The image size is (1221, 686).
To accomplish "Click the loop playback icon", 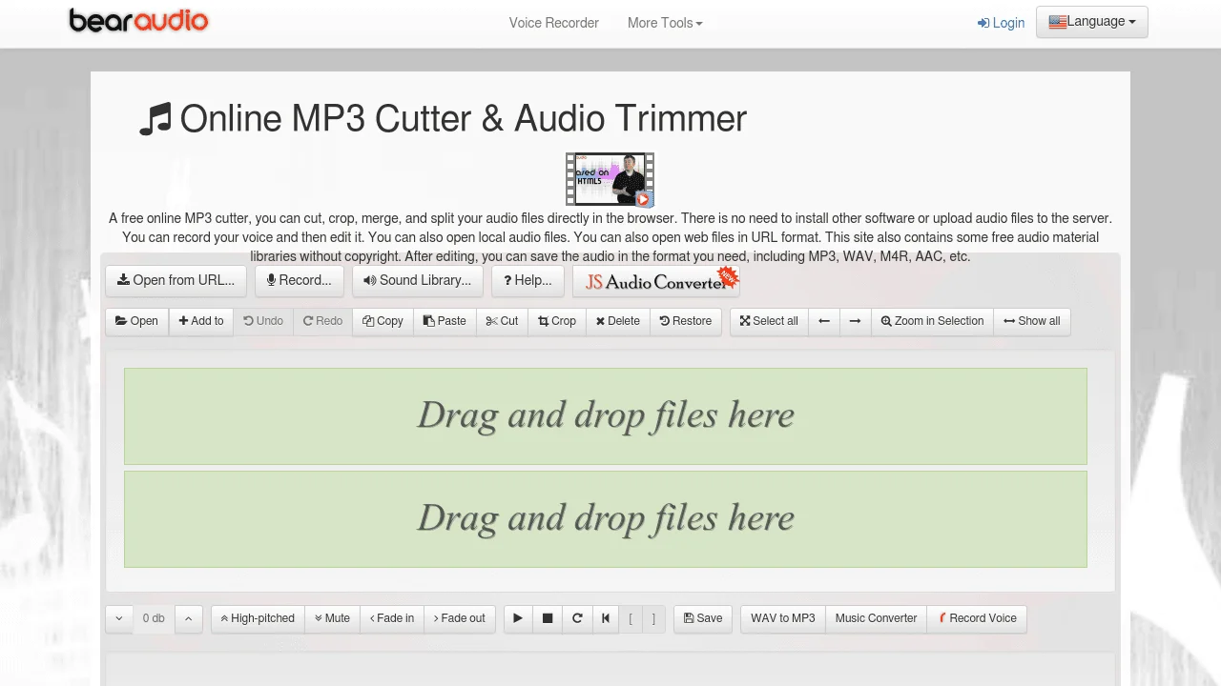I will coord(577,618).
